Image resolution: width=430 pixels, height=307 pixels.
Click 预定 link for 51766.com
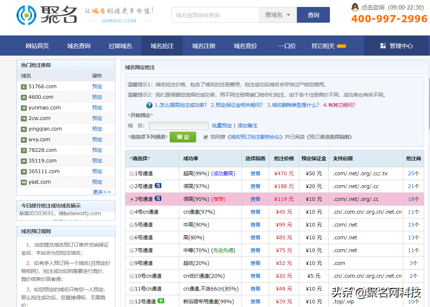pos(97,86)
